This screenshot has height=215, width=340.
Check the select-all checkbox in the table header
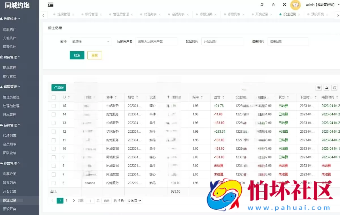[54, 97]
